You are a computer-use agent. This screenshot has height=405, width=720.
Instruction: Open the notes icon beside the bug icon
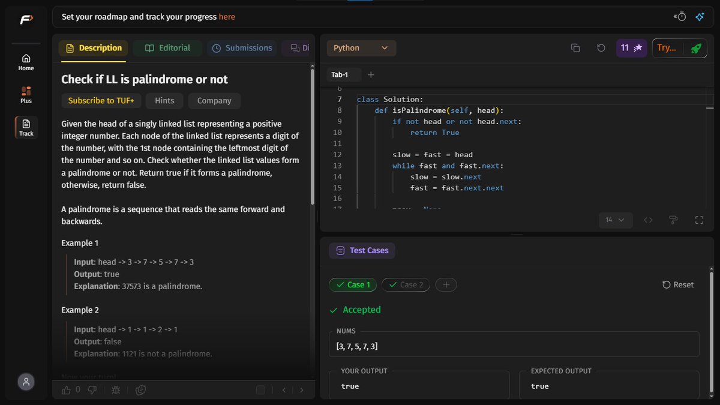tap(141, 390)
